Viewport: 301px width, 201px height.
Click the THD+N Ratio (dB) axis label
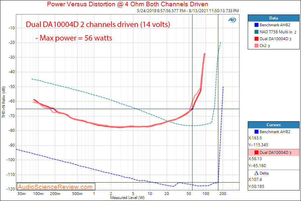(3, 102)
